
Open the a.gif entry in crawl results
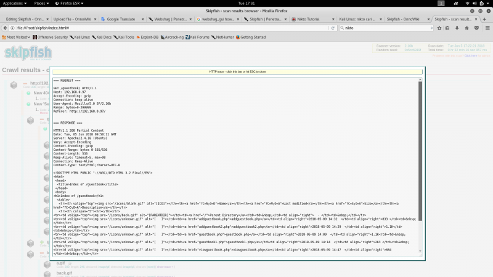(60, 263)
